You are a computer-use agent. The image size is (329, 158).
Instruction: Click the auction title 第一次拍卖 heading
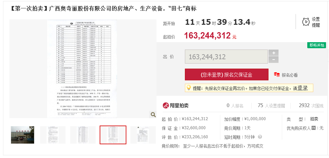point(103,9)
